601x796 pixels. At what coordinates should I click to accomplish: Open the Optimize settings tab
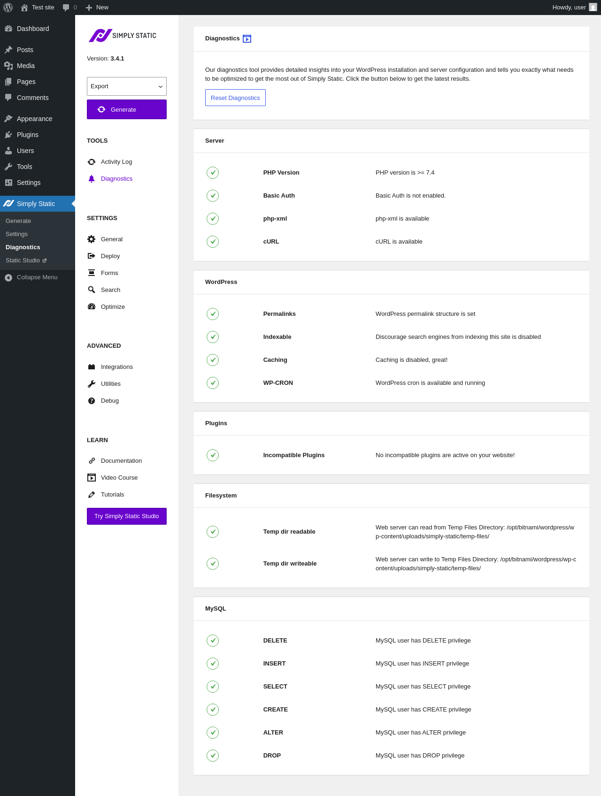pos(113,307)
